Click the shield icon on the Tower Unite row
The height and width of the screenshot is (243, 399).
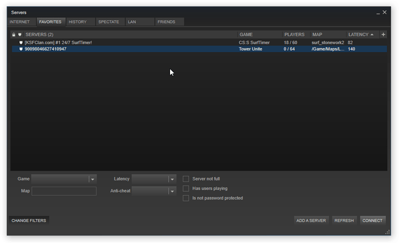[x=21, y=49]
